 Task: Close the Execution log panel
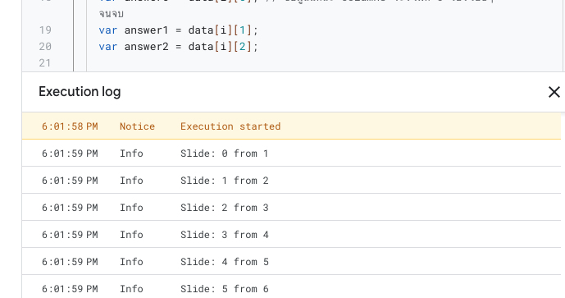554,92
